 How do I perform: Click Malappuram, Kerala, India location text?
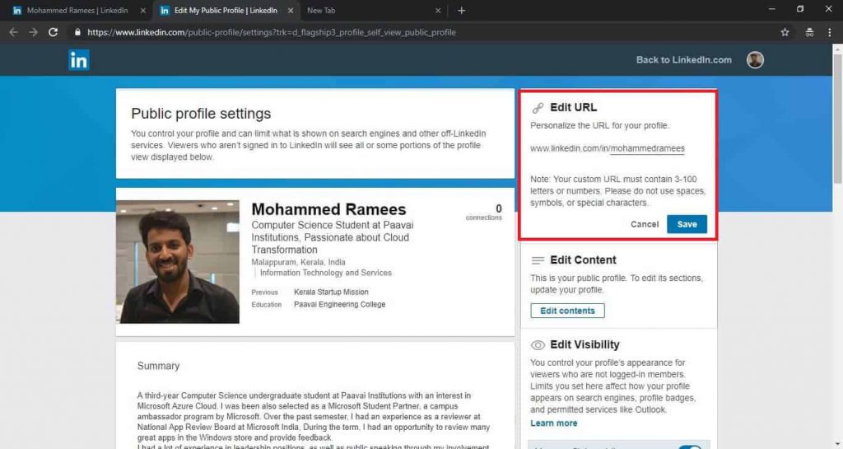click(x=298, y=263)
